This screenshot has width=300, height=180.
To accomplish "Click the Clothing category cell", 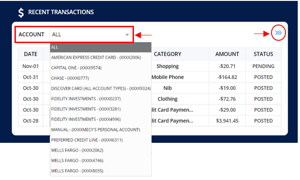I will coord(167,99).
